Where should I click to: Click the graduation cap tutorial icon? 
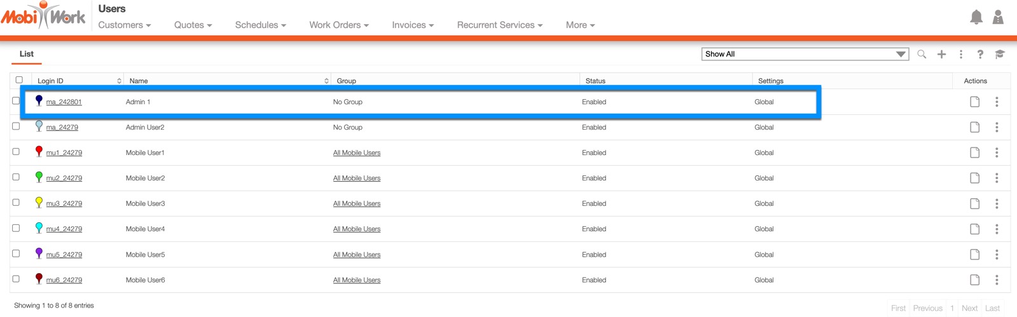1000,55
